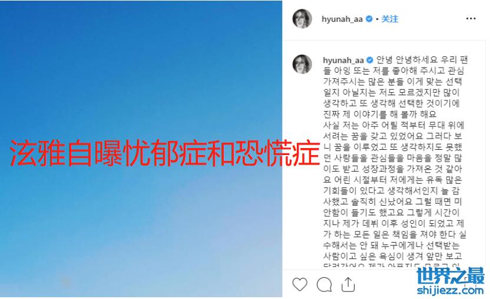Screen dimensions: 490x299
Task: Like the post with the heart icon
Action: [x=300, y=284]
